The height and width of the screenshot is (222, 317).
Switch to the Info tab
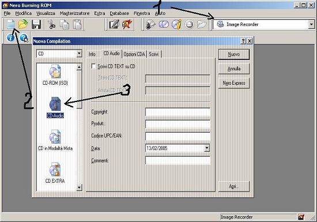[x=92, y=54]
